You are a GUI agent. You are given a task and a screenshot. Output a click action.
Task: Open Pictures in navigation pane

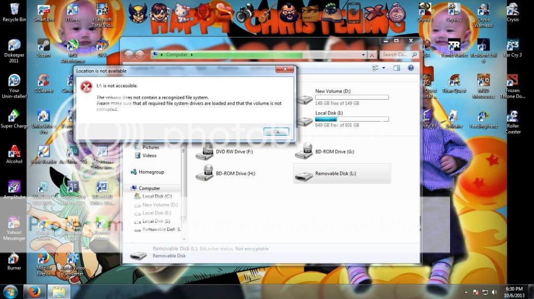147,148
